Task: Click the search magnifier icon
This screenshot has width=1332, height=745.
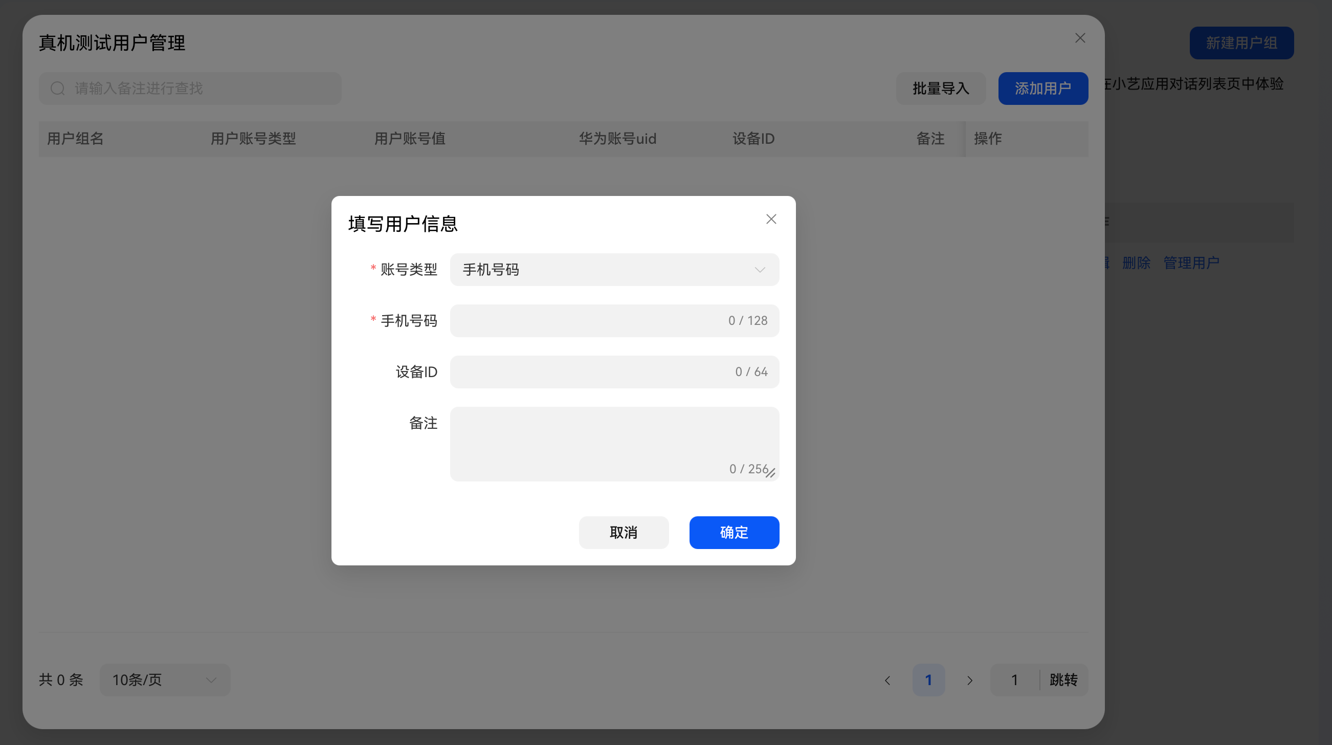Action: pyautogui.click(x=57, y=89)
